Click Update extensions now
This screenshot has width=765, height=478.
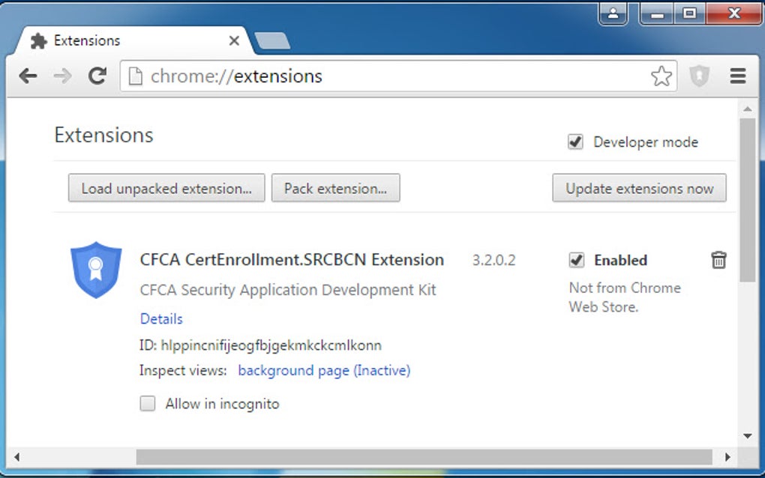(x=639, y=188)
